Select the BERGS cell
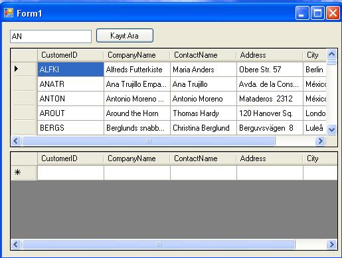Image resolution: width=342 pixels, height=258 pixels. pyautogui.click(x=70, y=128)
